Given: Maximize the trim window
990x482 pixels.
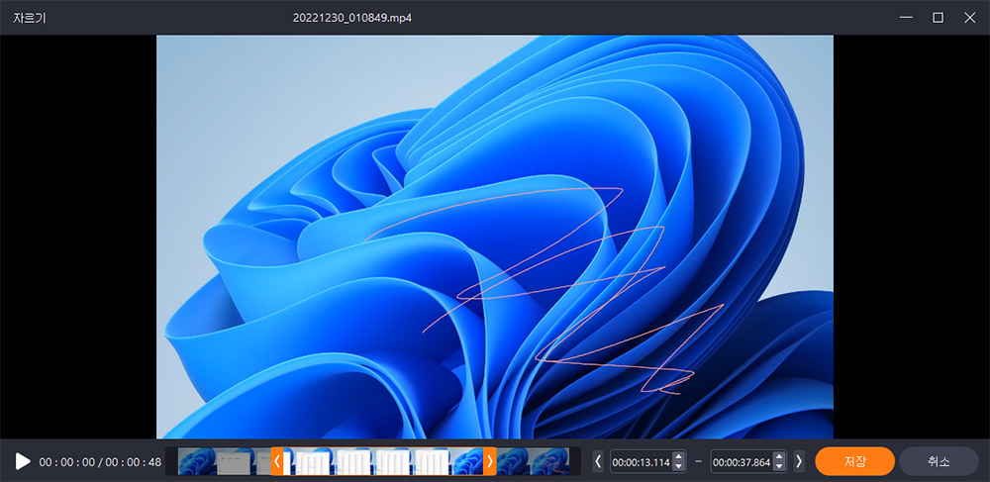Looking at the screenshot, I should tap(939, 18).
